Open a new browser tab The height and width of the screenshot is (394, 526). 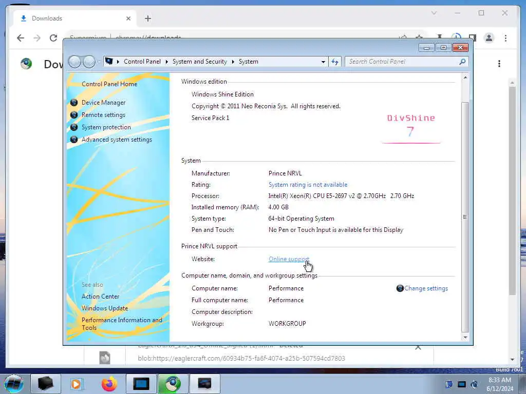click(x=148, y=18)
